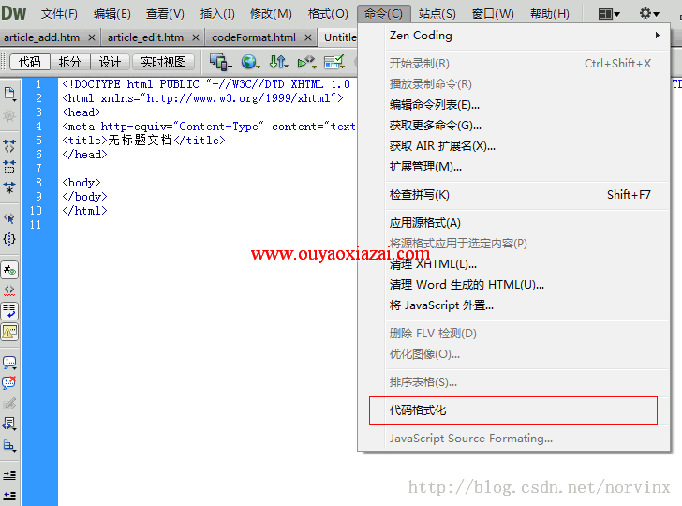Close article_edit.htm tab
The image size is (682, 506).
coord(196,37)
